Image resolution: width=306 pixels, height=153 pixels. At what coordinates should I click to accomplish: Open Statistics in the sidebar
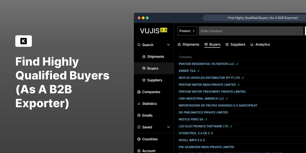[x=149, y=104]
